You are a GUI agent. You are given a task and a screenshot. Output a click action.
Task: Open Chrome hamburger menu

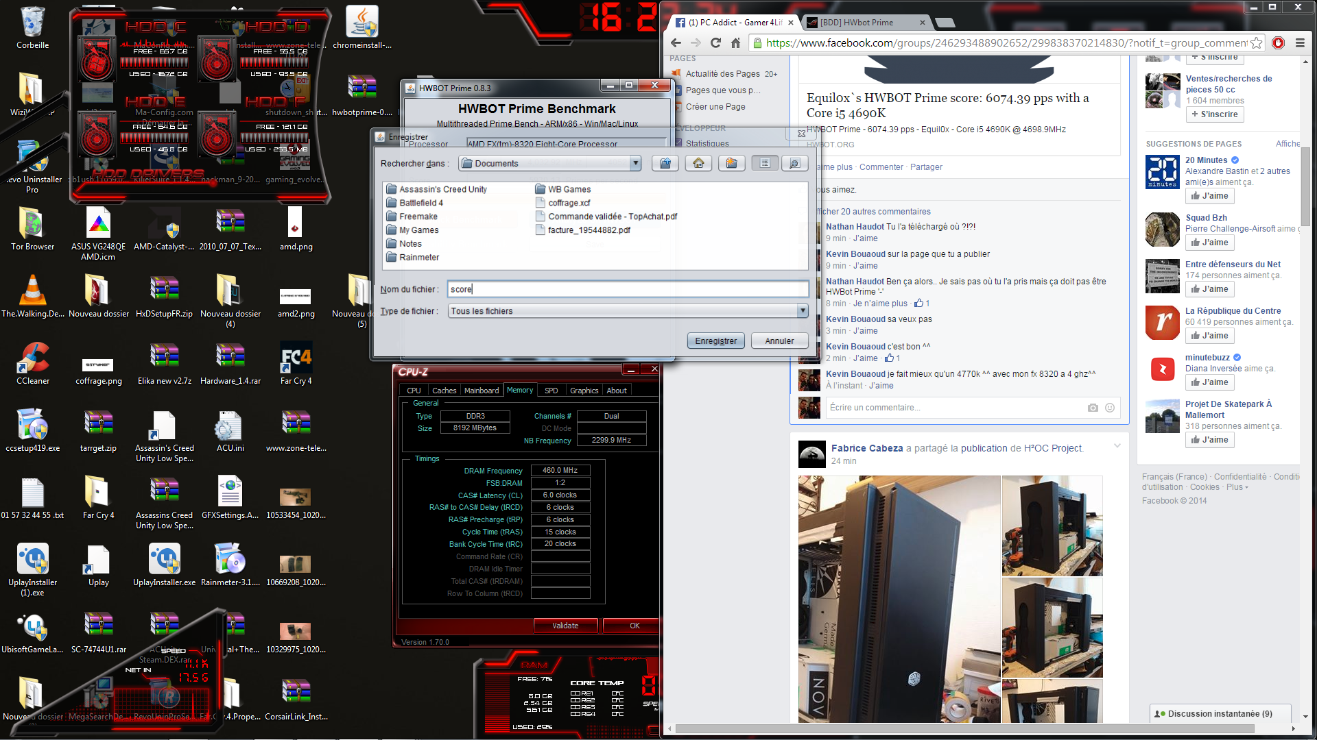1300,43
